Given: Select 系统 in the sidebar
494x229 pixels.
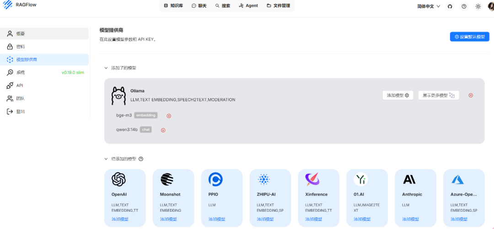Looking at the screenshot, I should [x=44, y=73].
